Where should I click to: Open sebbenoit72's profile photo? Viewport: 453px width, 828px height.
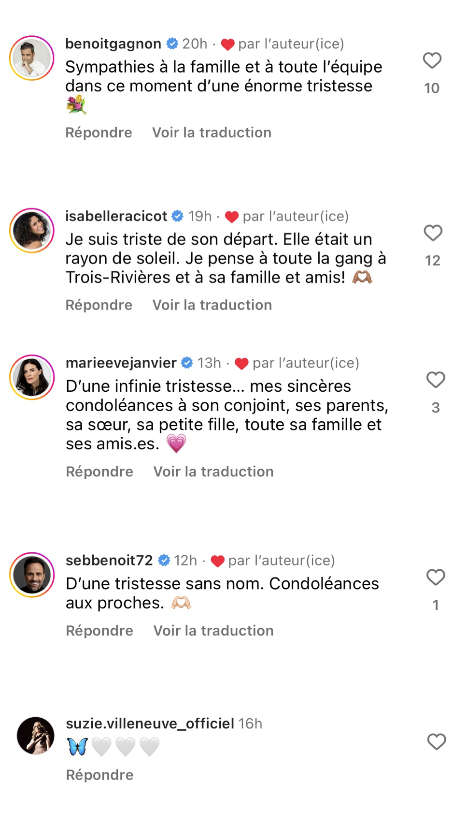pos(32,575)
